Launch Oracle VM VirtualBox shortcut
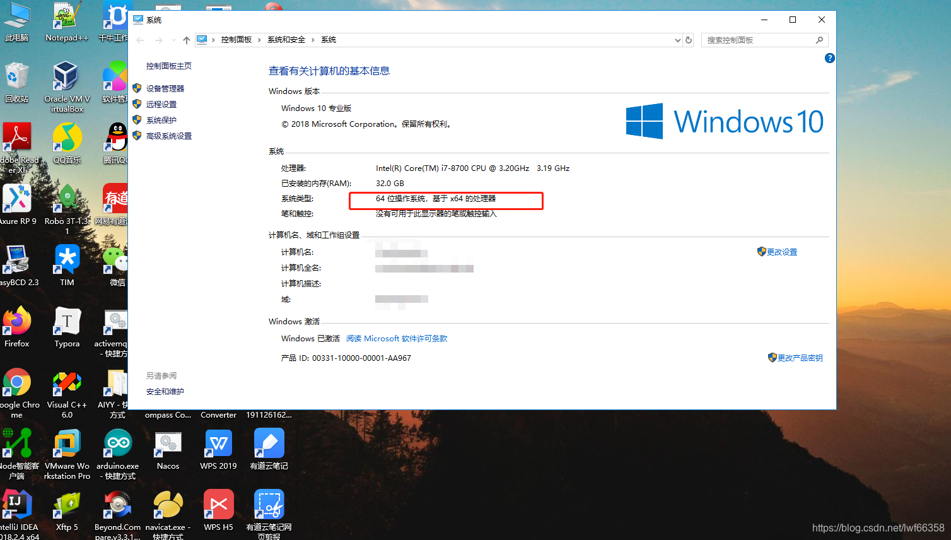 tap(67, 87)
